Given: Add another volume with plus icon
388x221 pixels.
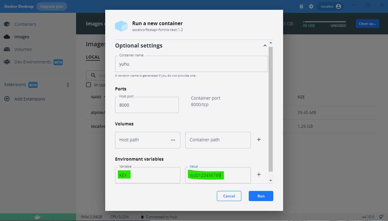Looking at the screenshot, I should tap(259, 139).
